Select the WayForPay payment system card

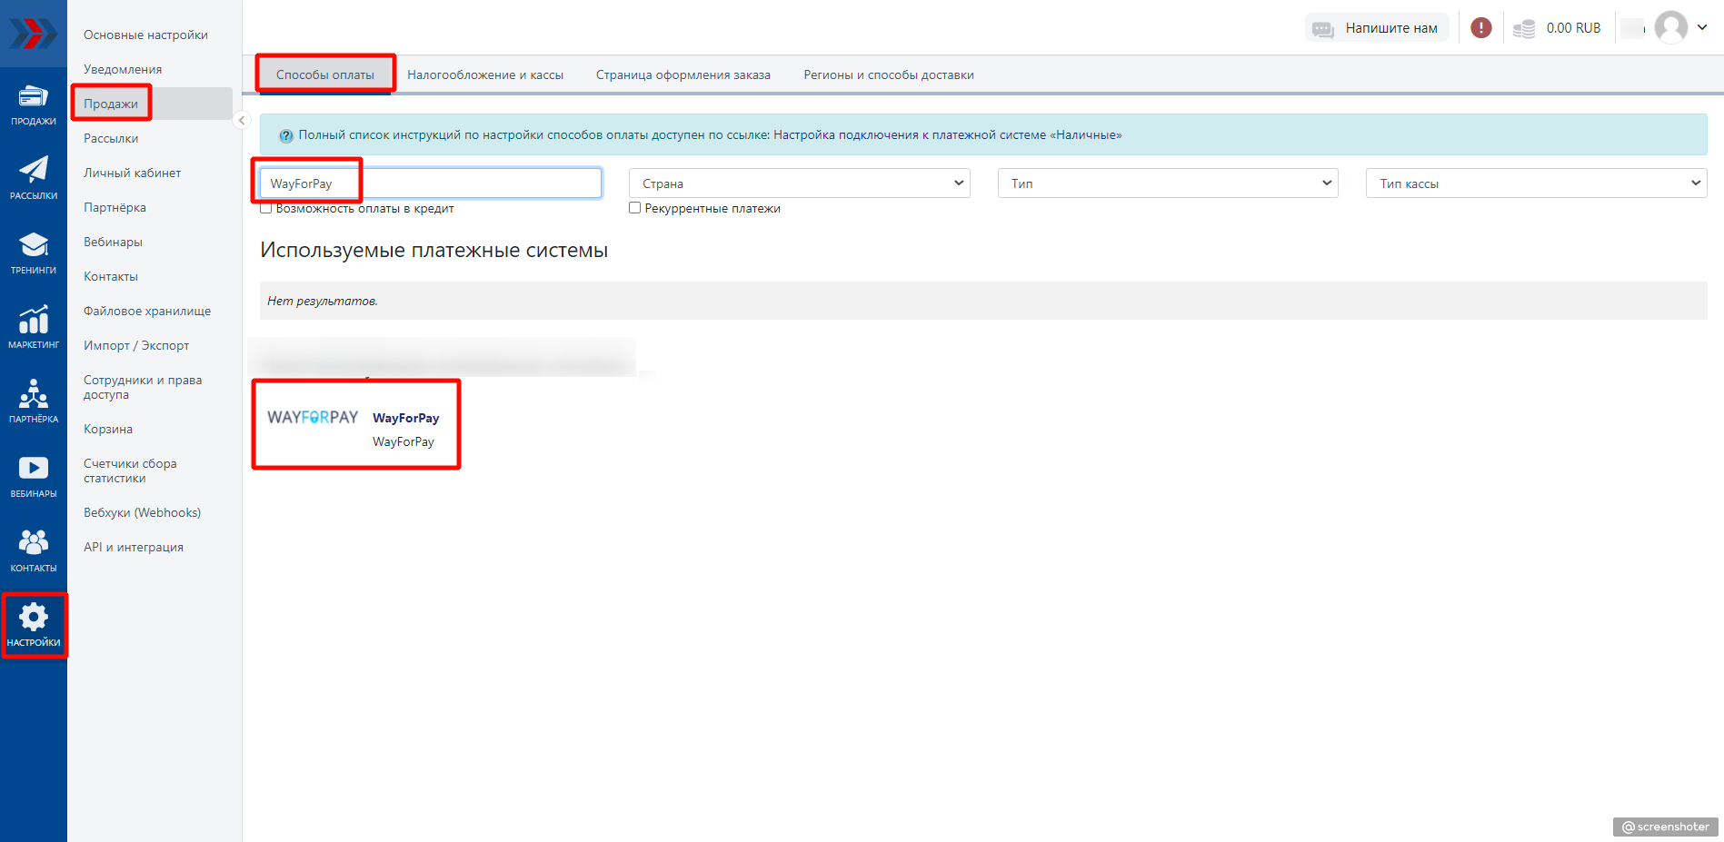click(x=355, y=425)
